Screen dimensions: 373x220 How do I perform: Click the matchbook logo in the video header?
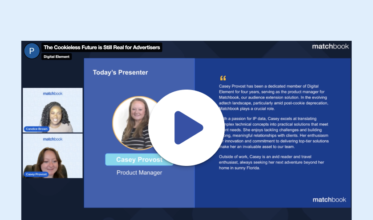(x=330, y=47)
